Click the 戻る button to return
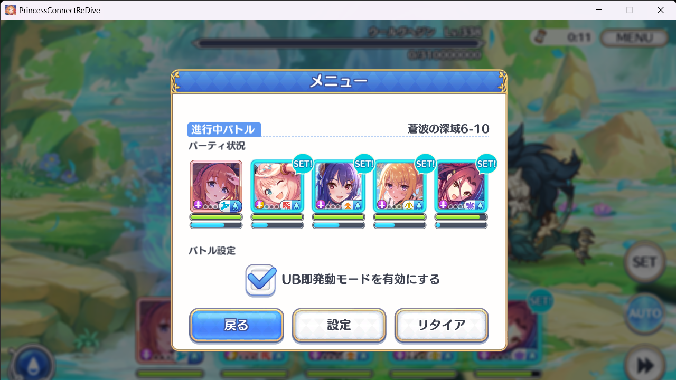Screen dimensions: 676x380 [237, 326]
